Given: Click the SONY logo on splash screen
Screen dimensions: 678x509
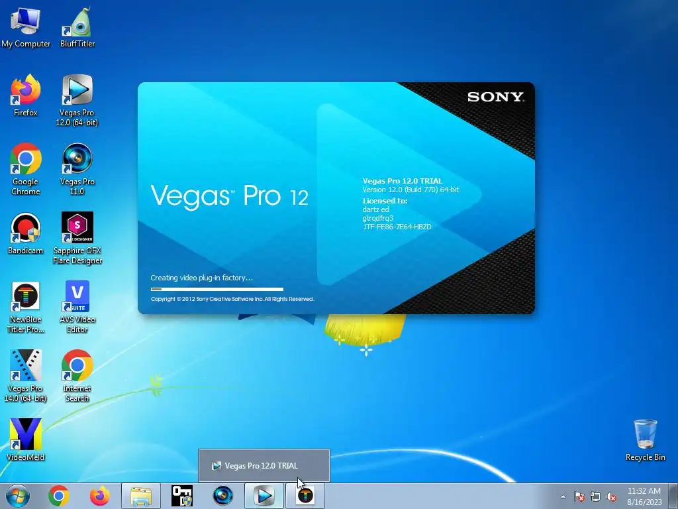Looking at the screenshot, I should click(x=495, y=97).
